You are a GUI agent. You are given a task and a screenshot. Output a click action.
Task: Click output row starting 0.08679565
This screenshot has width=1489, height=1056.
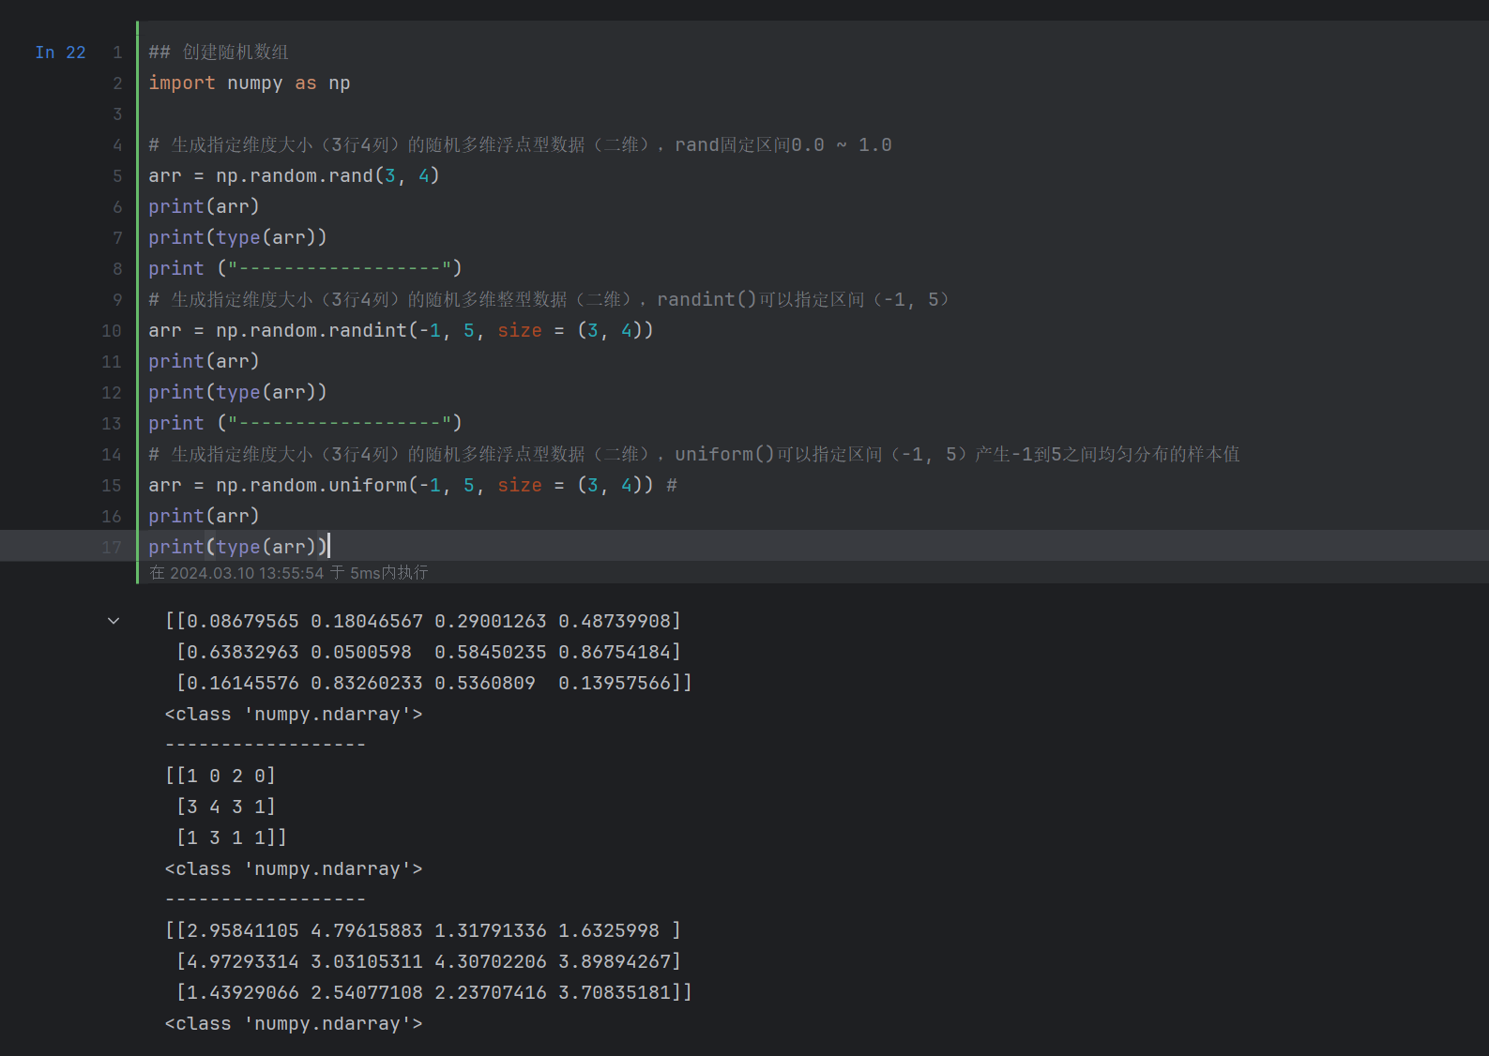(423, 622)
